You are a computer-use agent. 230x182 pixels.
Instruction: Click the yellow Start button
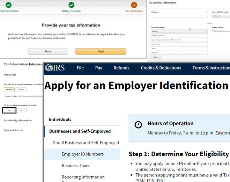pos(101,51)
